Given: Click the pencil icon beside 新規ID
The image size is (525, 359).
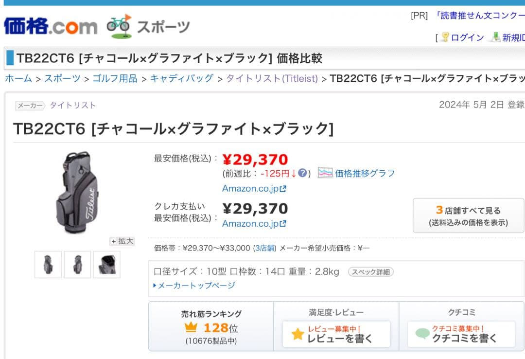Looking at the screenshot, I should 496,37.
